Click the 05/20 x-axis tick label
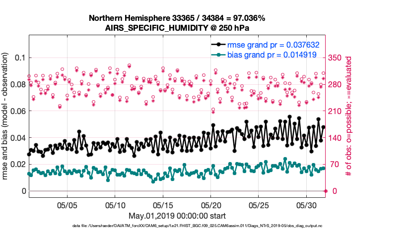 (211, 204)
